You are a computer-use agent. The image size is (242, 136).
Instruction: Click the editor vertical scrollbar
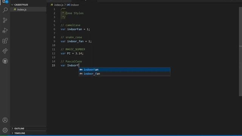pos(240,52)
